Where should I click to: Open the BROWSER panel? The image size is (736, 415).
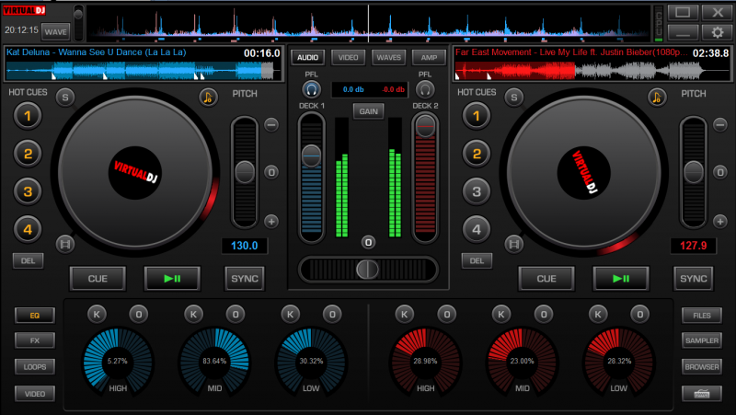[702, 366]
